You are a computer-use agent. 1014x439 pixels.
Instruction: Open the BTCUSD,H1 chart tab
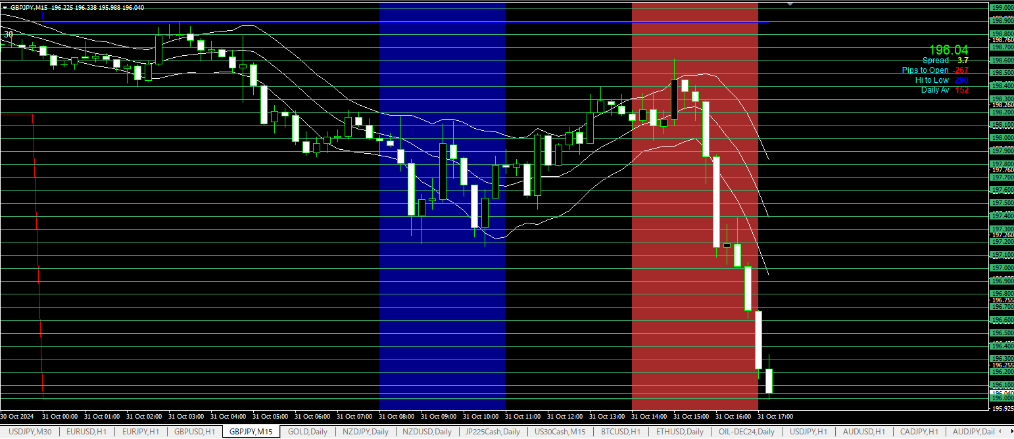click(x=619, y=432)
